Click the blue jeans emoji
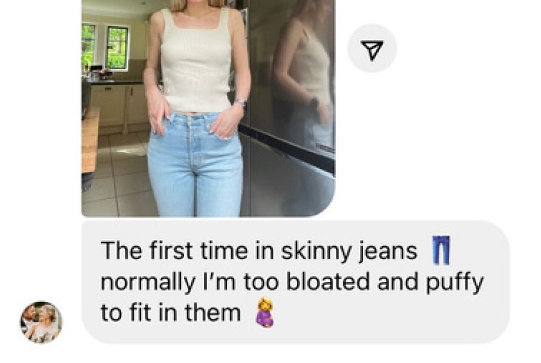Screen dimensions: 541x363 (441, 250)
